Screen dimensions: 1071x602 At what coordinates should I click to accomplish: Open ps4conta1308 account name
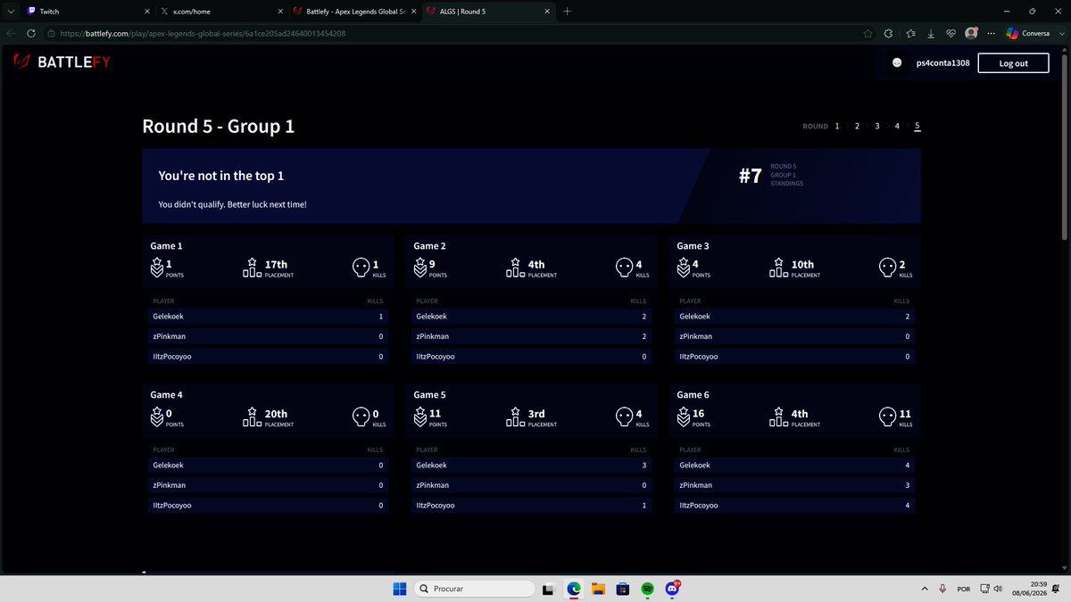(x=942, y=63)
